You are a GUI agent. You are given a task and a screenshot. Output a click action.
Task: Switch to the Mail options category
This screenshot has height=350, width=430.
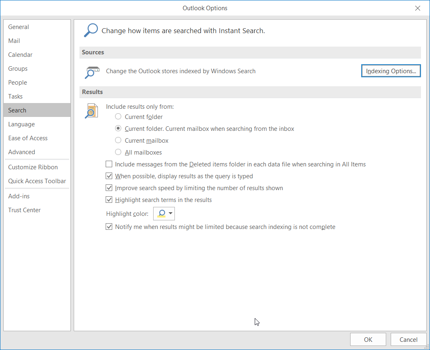[37, 41]
